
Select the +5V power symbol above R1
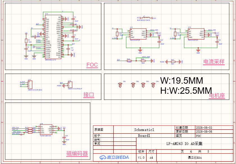click(26, 34)
